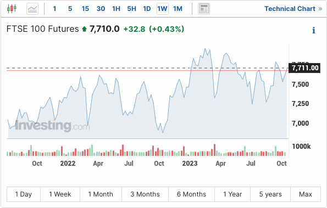This screenshot has width=327, height=208.
Task: Click the 7,711.00 price label on axis
Action: 304,68
